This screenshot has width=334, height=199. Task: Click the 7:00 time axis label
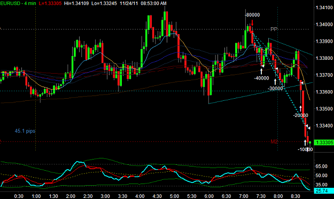[244, 196]
